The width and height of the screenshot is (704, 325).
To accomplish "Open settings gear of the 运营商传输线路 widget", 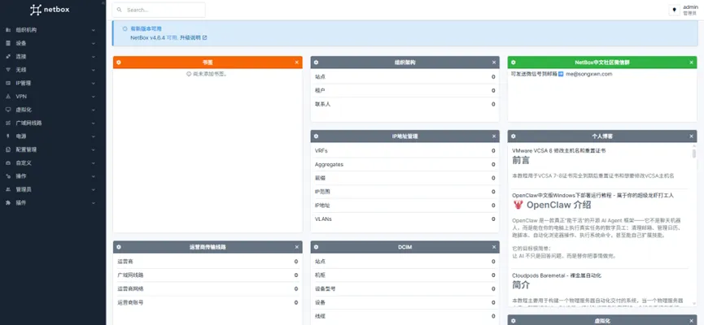I will [119, 247].
